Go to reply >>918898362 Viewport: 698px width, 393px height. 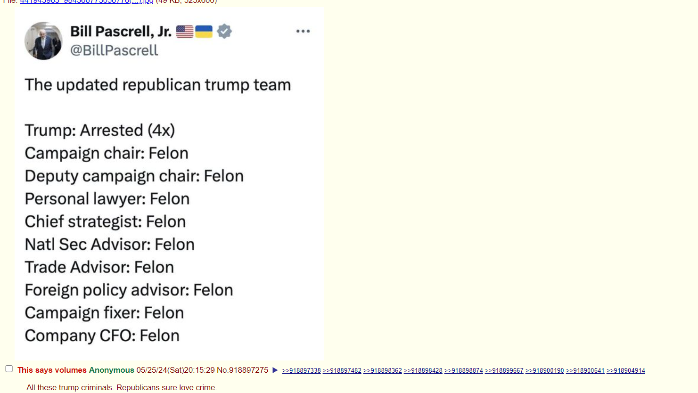tap(382, 371)
